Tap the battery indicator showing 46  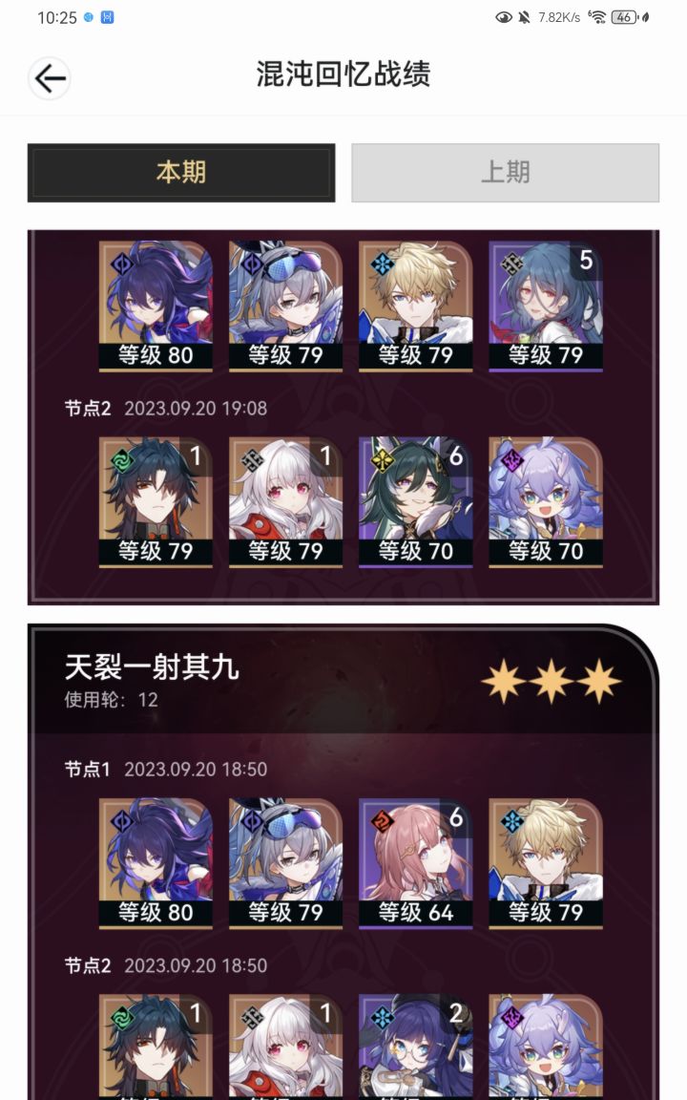(x=624, y=17)
